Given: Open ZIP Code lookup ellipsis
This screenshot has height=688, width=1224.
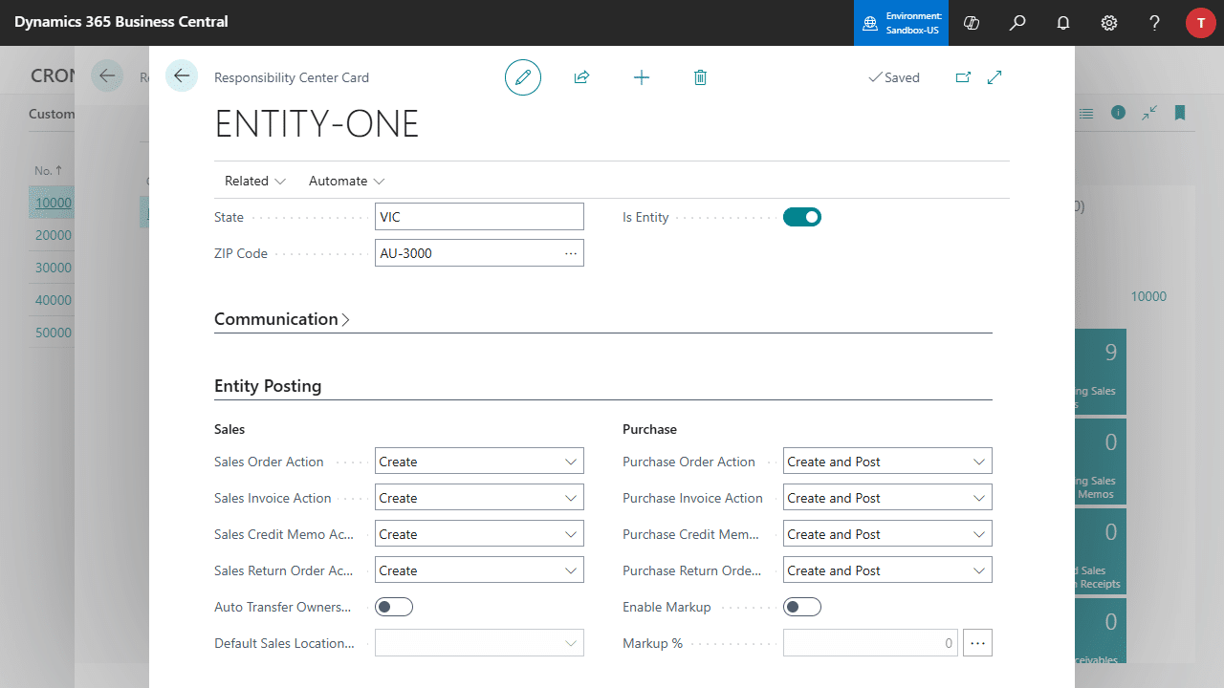Looking at the screenshot, I should pyautogui.click(x=571, y=253).
